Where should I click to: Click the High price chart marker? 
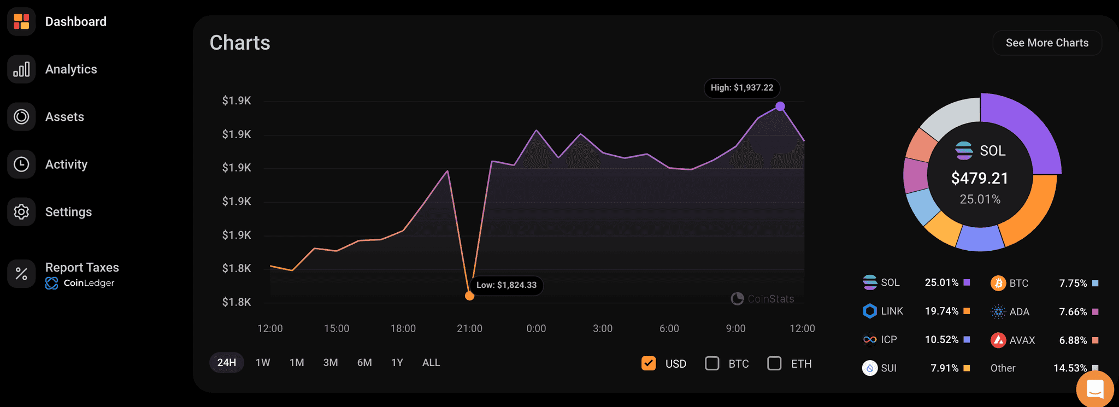(x=780, y=106)
